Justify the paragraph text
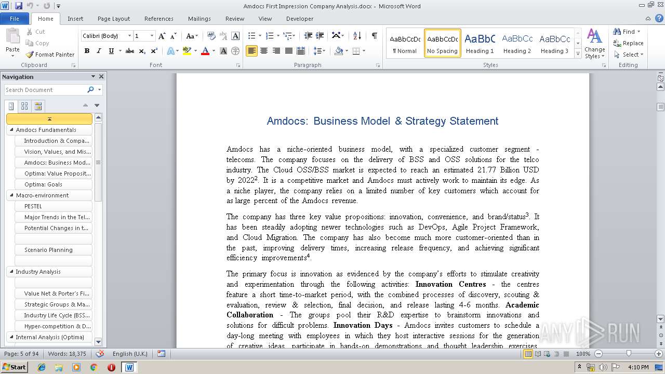 tap(288, 51)
